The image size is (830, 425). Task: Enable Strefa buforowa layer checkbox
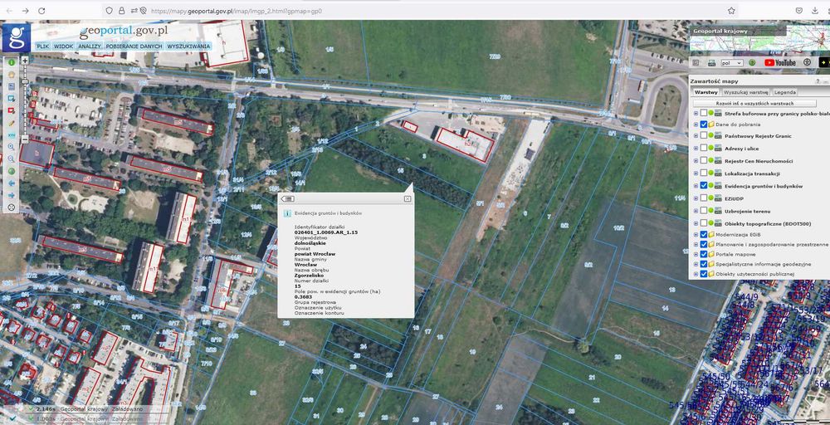[x=704, y=113]
